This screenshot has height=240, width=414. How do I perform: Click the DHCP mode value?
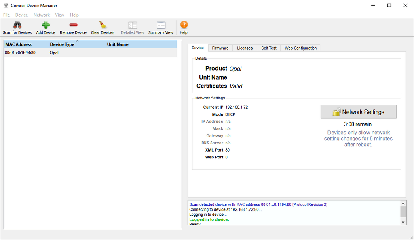pyautogui.click(x=230, y=114)
